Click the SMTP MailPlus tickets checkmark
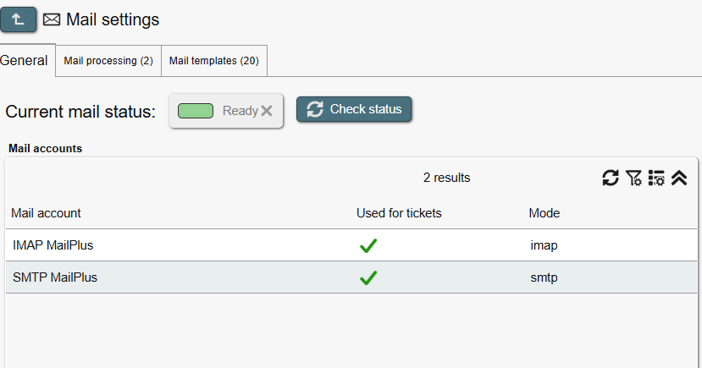This screenshot has width=702, height=368. tap(368, 277)
